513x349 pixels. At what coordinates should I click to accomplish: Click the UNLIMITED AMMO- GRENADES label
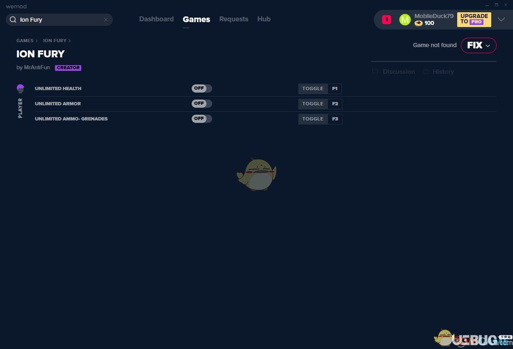pyautogui.click(x=71, y=119)
